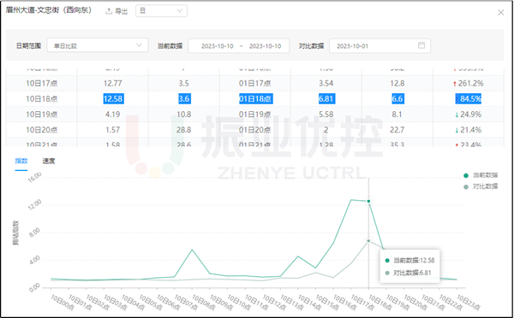
Task: Open the calendar icon in 对比数据 field
Action: coord(421,45)
